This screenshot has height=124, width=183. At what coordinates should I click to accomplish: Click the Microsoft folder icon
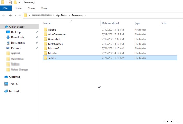45,48
